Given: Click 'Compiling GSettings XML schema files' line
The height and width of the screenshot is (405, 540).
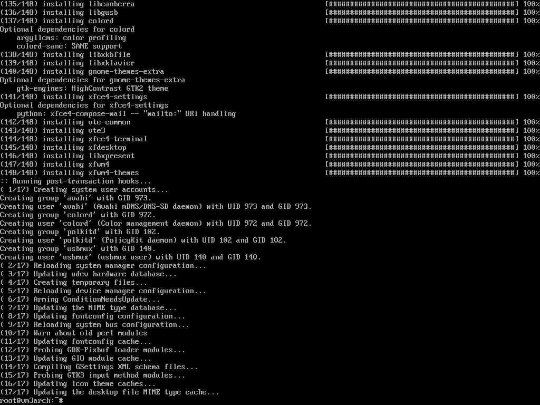Looking at the screenshot, I should pyautogui.click(x=99, y=367).
